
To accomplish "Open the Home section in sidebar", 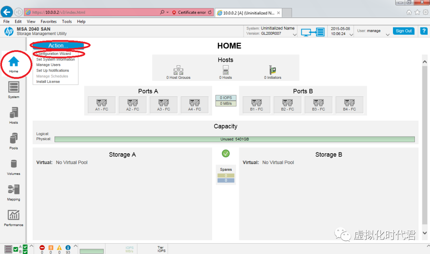I will click(14, 64).
